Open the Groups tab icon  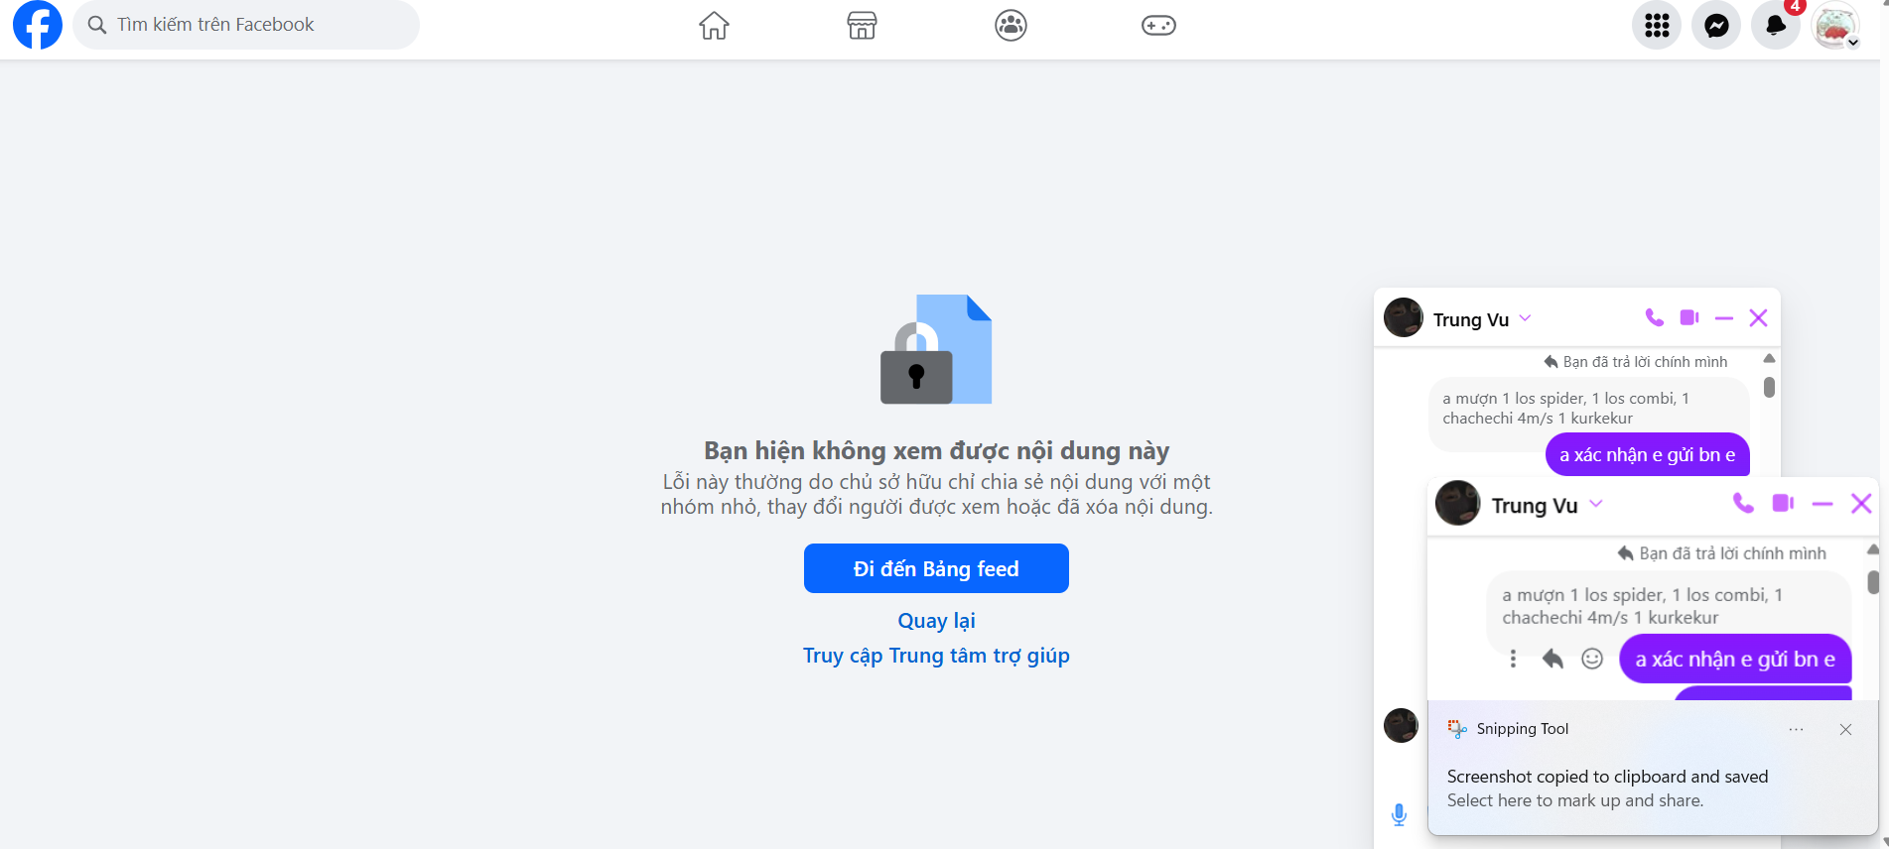pyautogui.click(x=1011, y=25)
